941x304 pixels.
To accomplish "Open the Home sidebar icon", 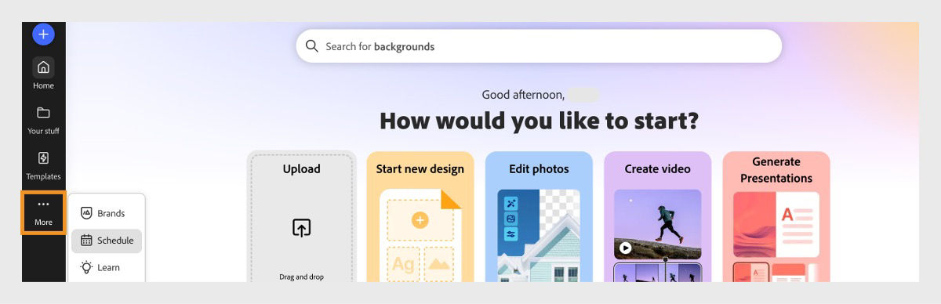I will point(43,74).
